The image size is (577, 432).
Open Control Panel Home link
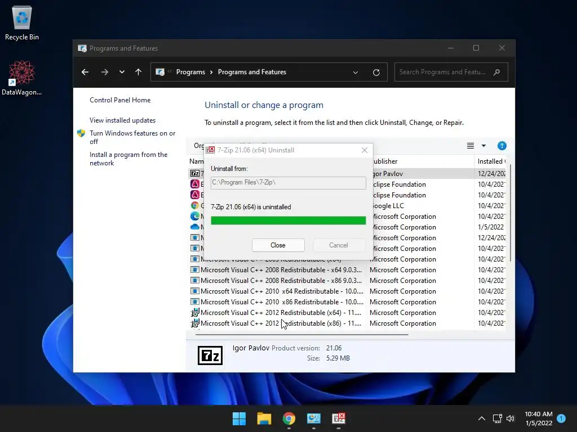pos(120,100)
